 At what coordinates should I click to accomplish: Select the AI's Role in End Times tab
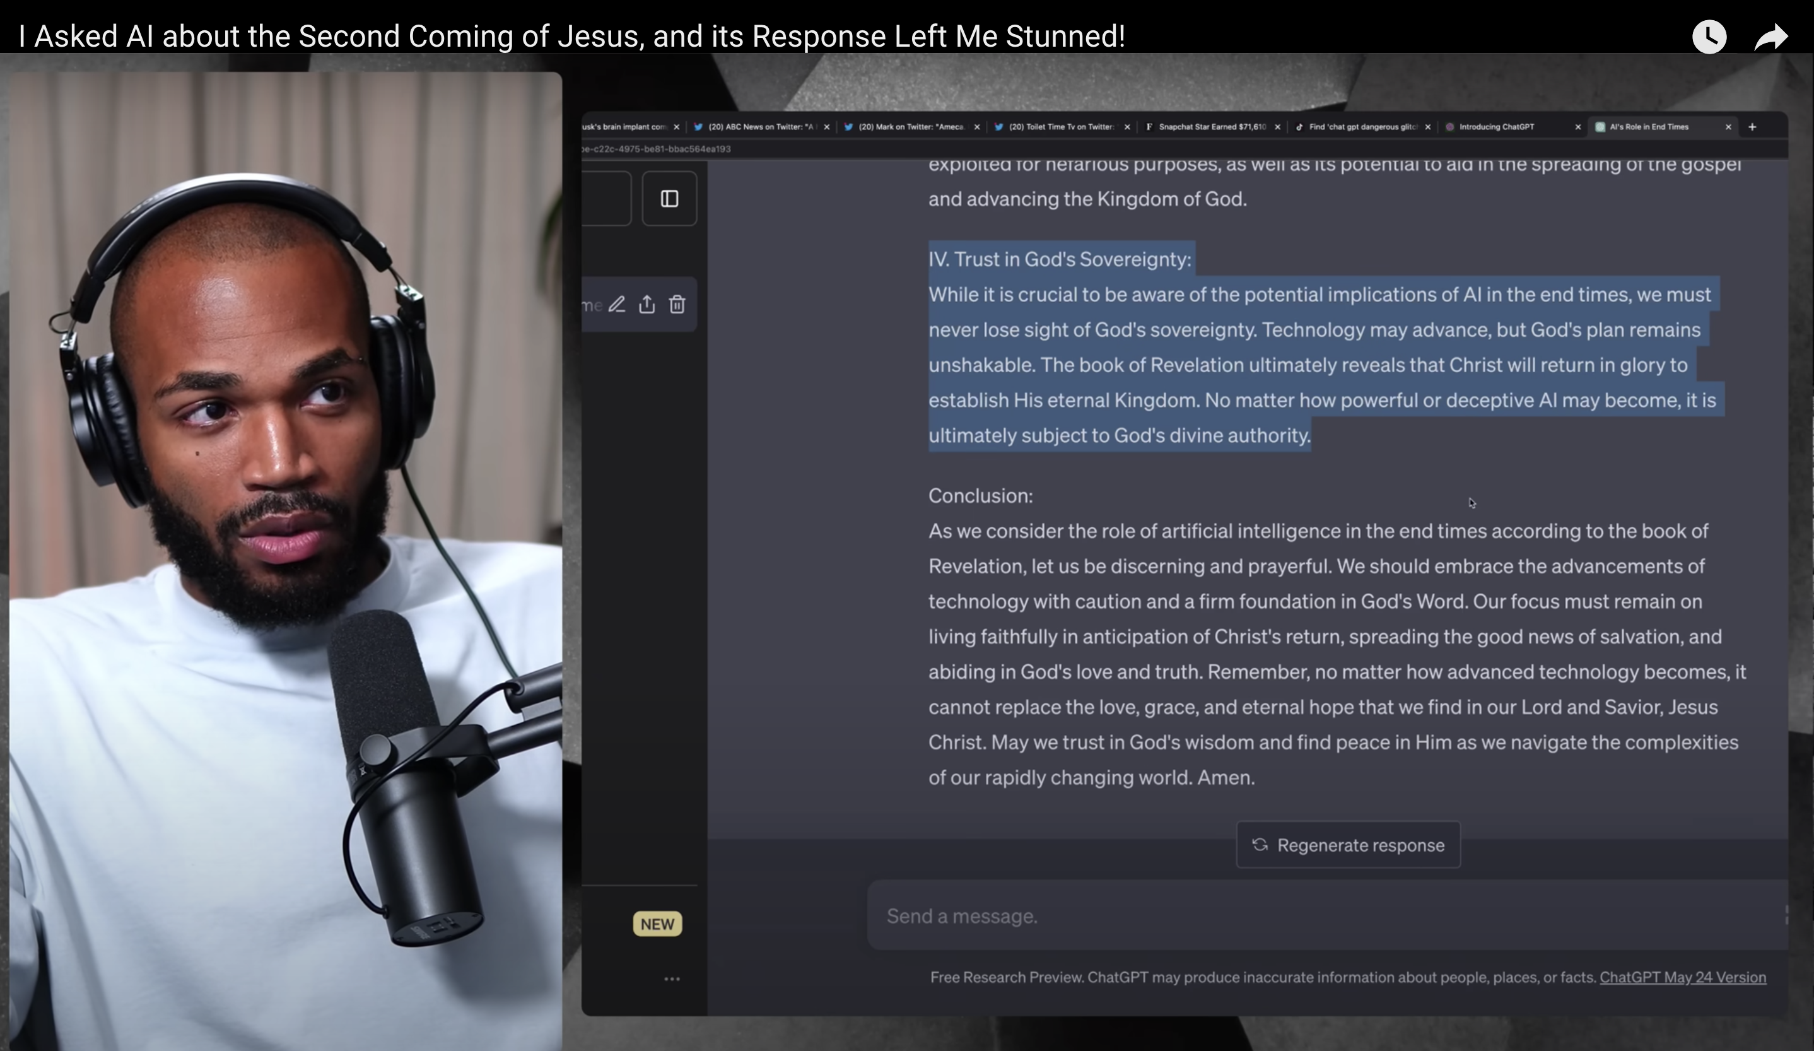[x=1663, y=127]
